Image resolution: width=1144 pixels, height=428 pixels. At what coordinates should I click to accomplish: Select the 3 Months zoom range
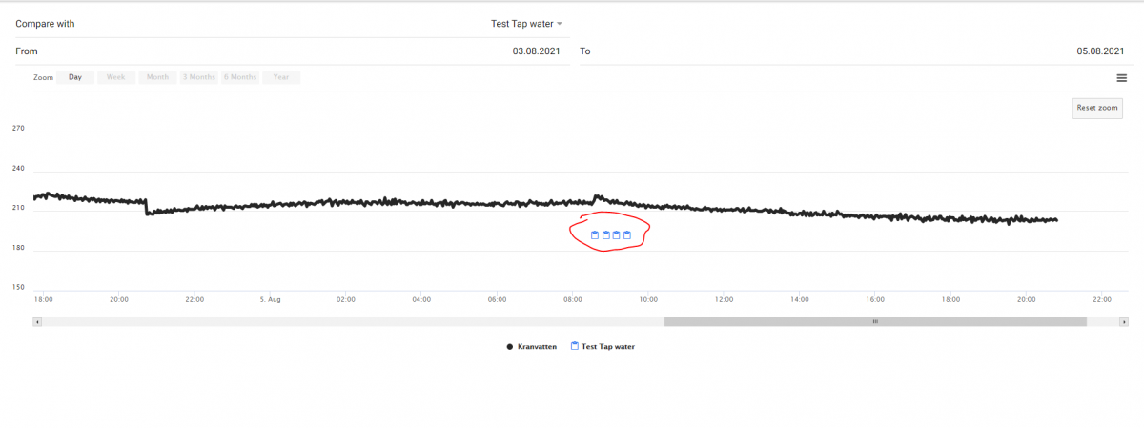click(198, 77)
